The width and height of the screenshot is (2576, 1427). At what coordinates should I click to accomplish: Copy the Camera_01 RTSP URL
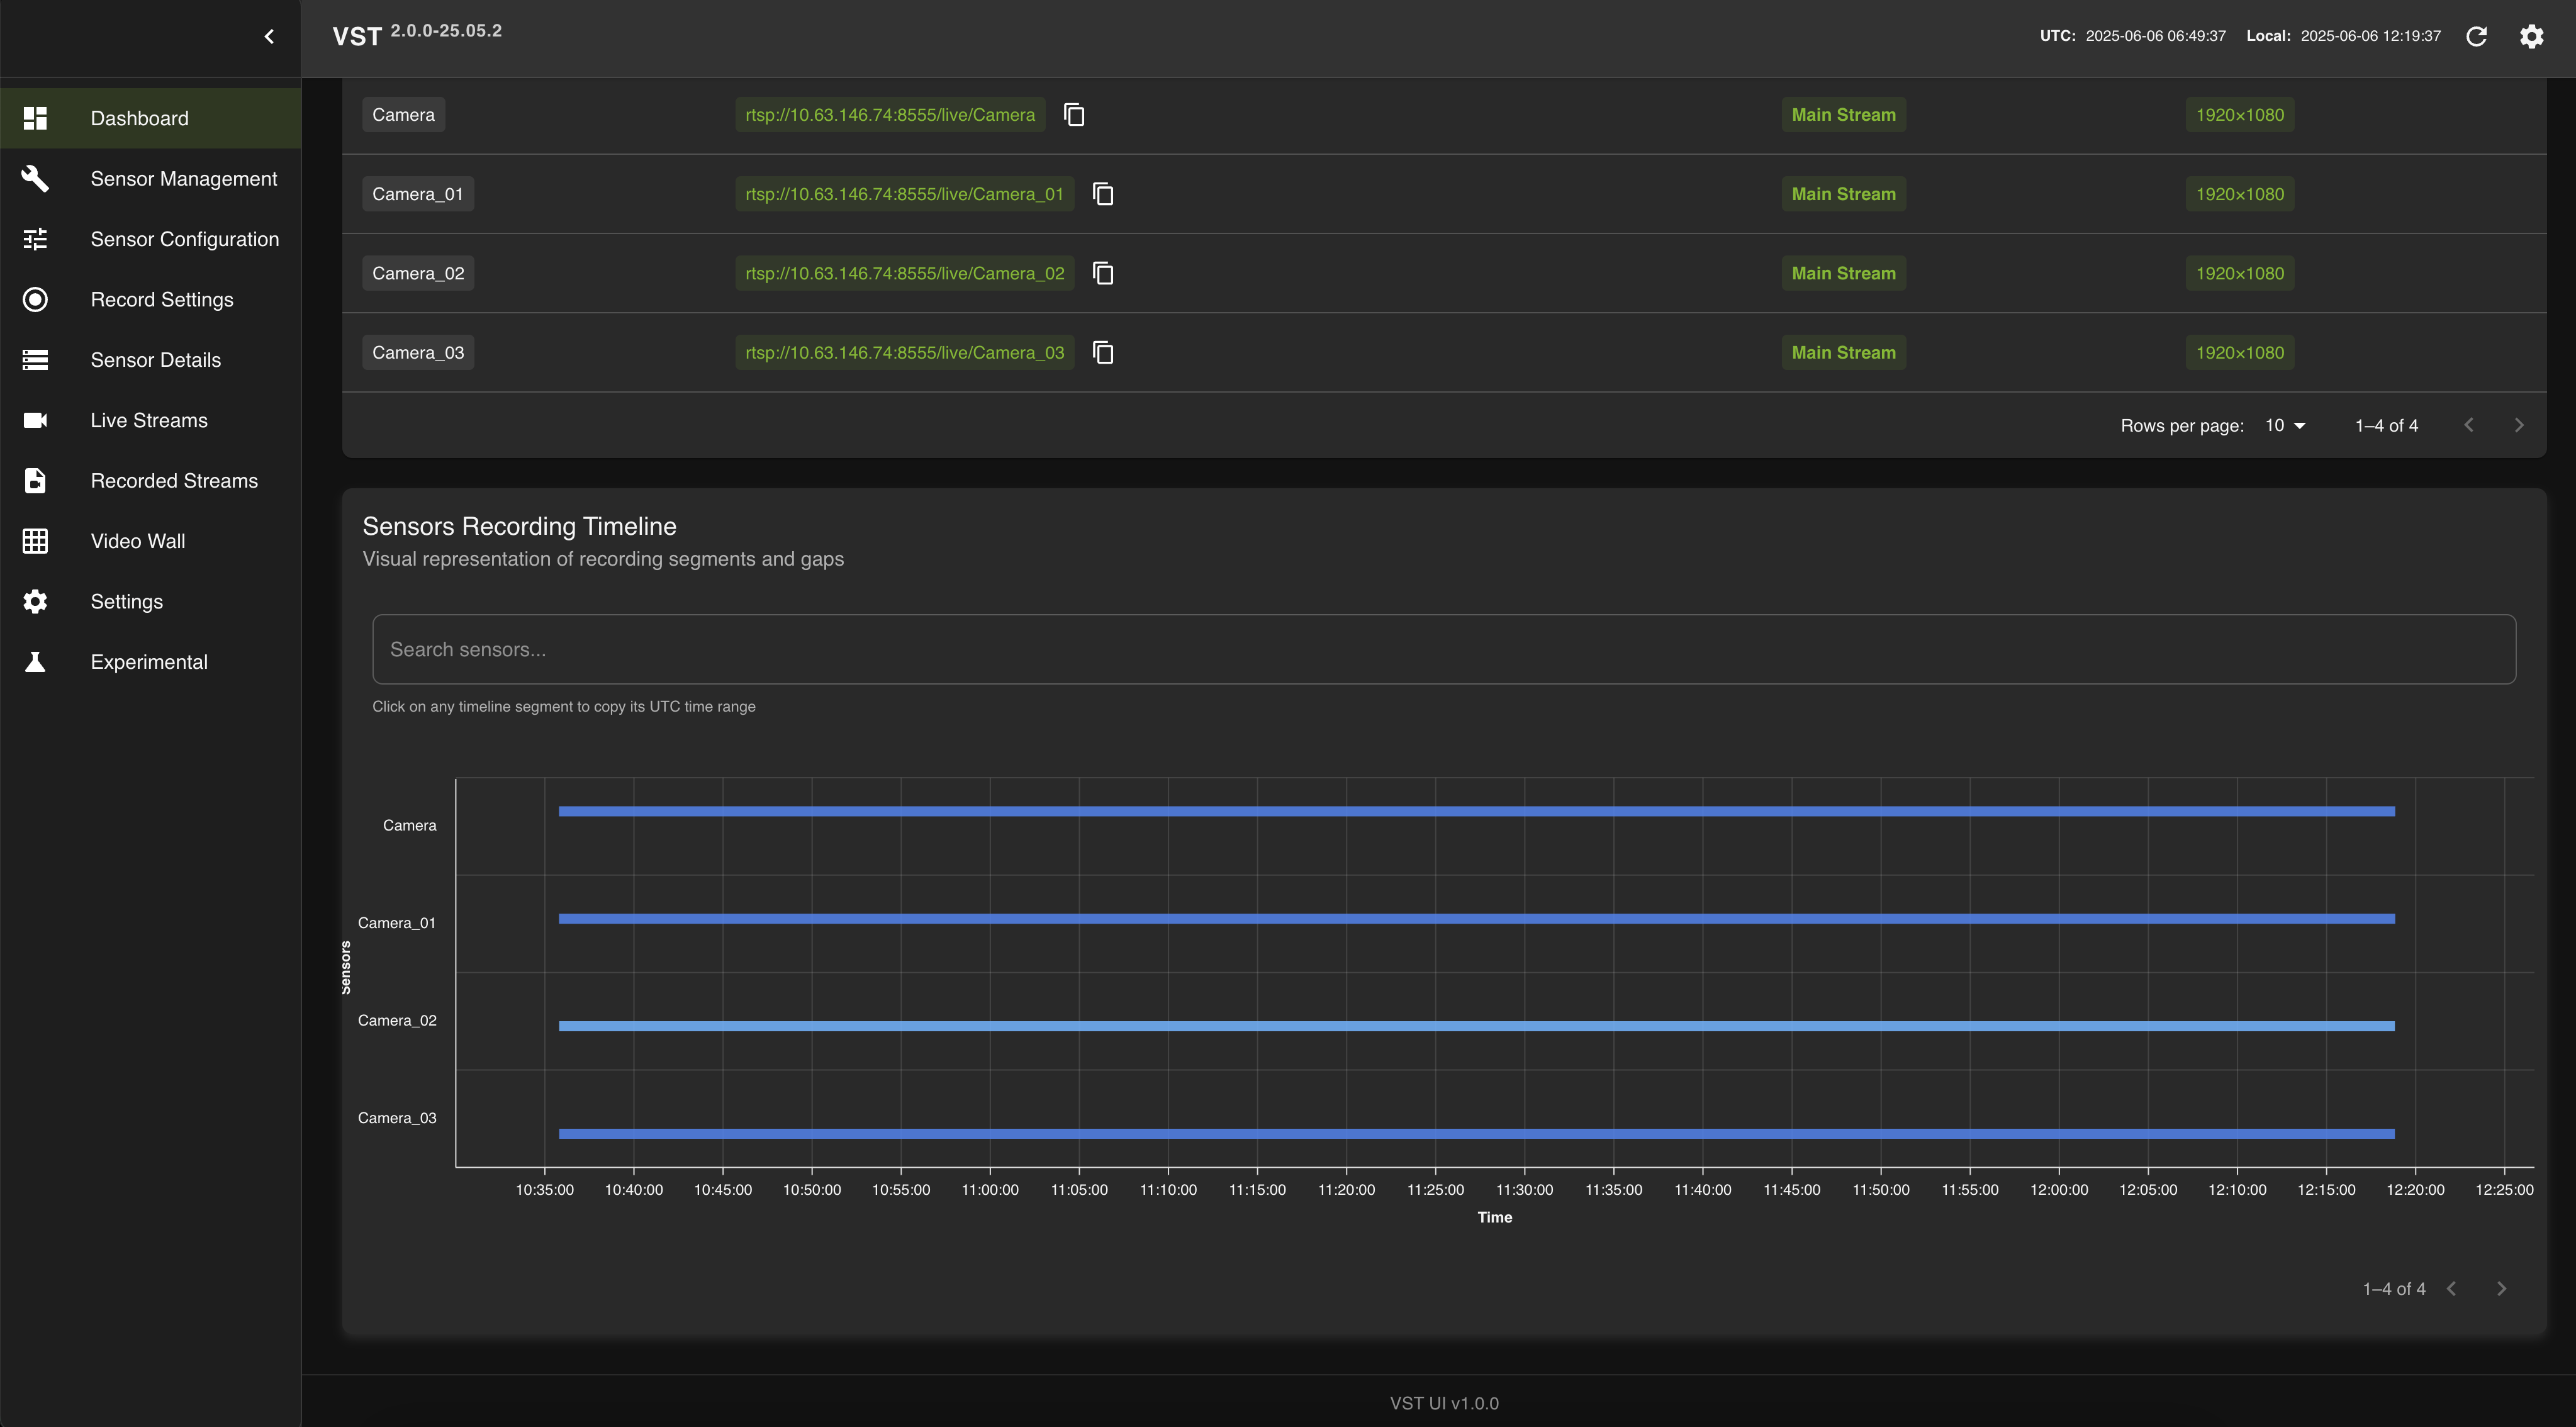[x=1103, y=194]
